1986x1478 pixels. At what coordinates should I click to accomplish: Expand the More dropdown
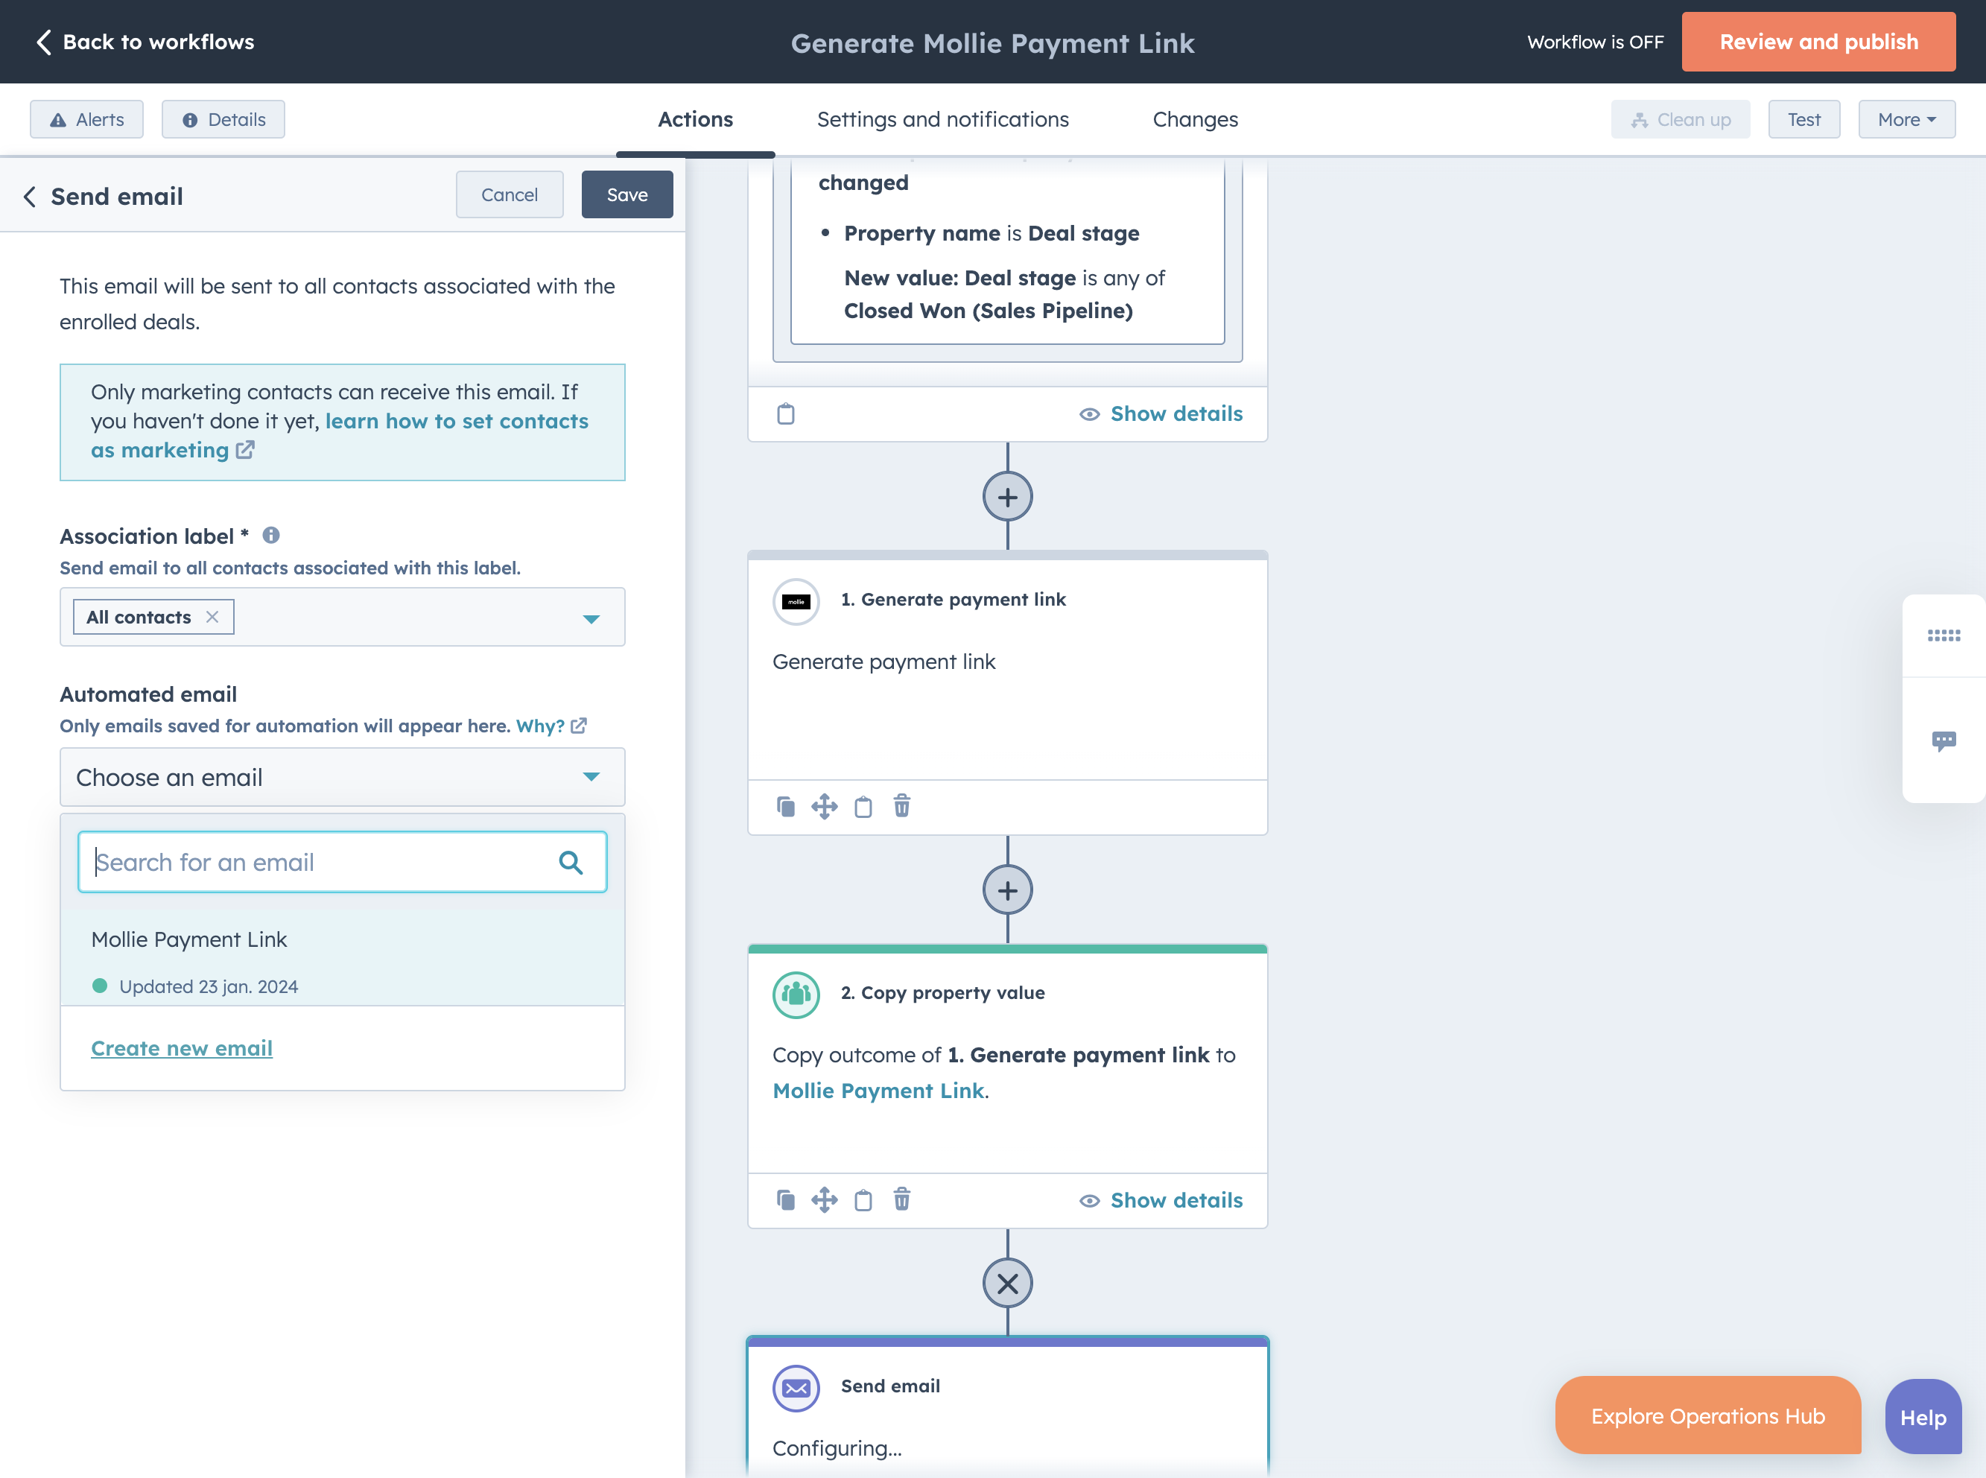coord(1906,119)
